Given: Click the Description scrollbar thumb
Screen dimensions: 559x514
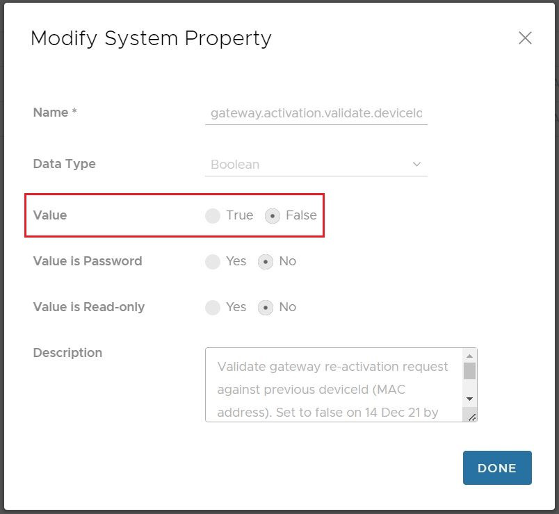Looking at the screenshot, I should (x=470, y=371).
